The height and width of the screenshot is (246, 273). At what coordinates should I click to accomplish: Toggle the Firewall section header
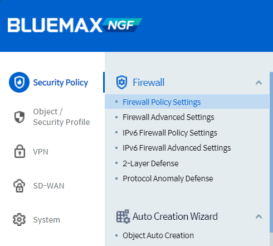pos(187,83)
